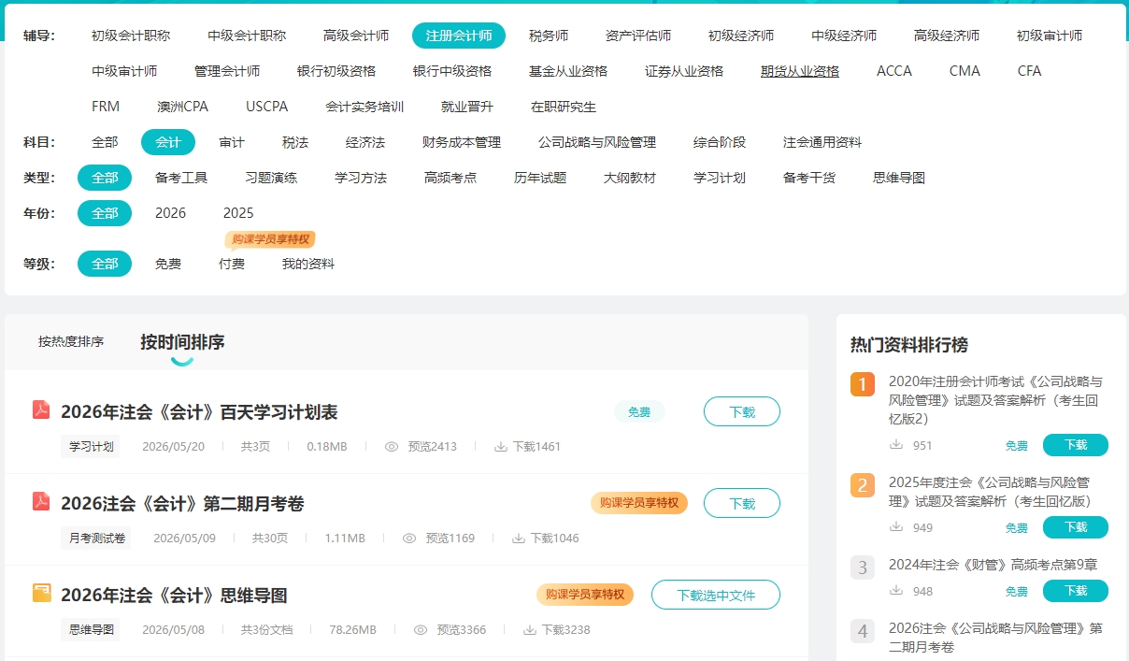Click the download count icon beside 949
This screenshot has width=1129, height=661.
[x=896, y=527]
